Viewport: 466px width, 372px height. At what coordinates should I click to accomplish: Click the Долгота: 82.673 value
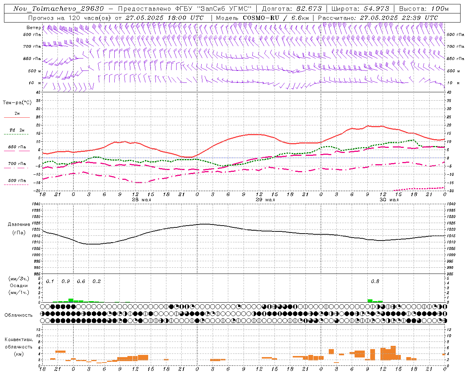point(292,9)
